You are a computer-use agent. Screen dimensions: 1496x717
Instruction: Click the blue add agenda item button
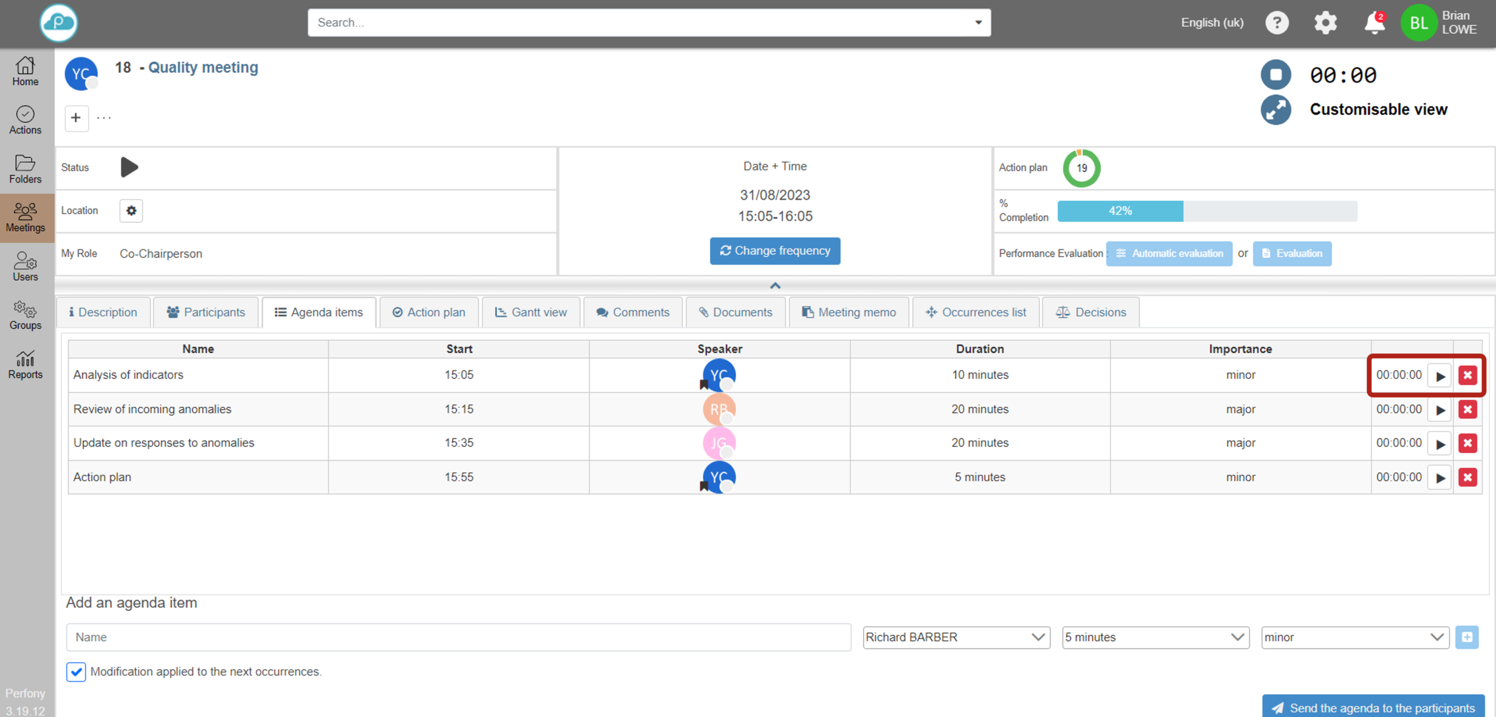(1466, 638)
